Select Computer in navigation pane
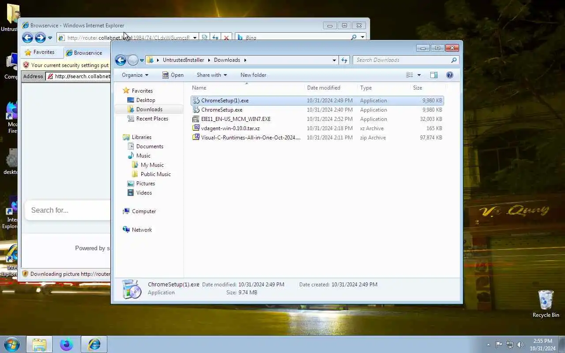 (x=144, y=211)
